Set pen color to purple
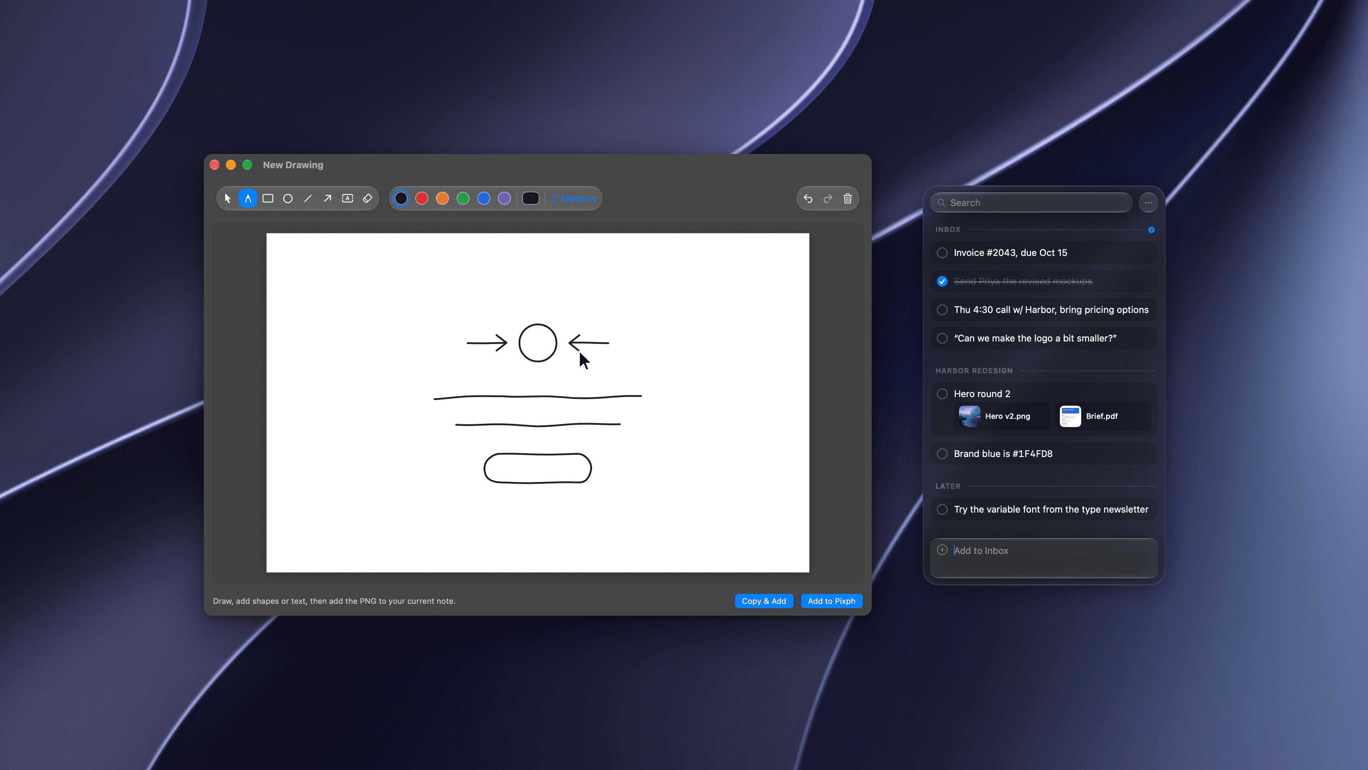The image size is (1368, 770). pos(504,198)
